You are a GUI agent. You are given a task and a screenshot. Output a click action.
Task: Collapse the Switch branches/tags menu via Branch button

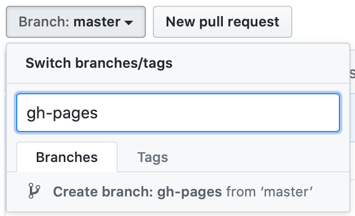click(76, 22)
